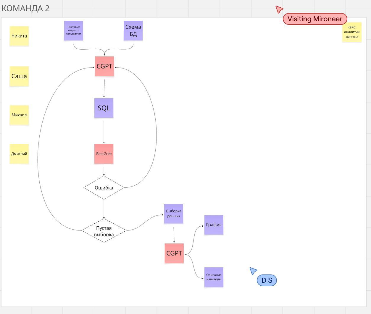The image size is (371, 314).
Task: Click the Схема БД purple note
Action: tap(133, 30)
